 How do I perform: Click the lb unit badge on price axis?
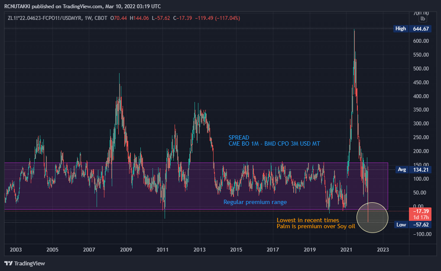click(x=423, y=19)
